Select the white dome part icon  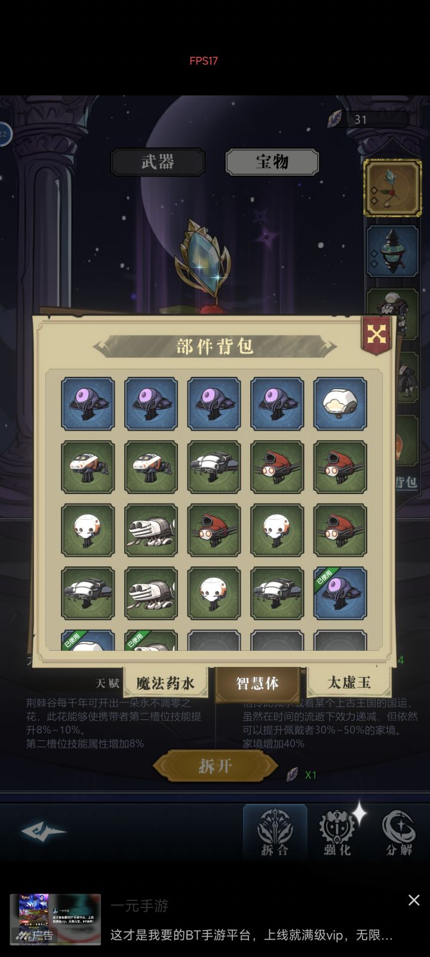click(340, 404)
